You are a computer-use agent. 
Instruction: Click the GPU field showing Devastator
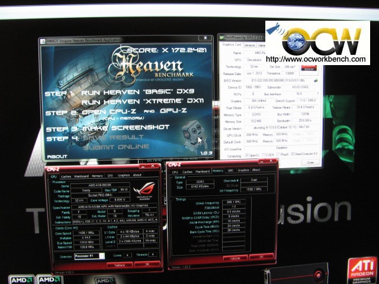pos(255,60)
